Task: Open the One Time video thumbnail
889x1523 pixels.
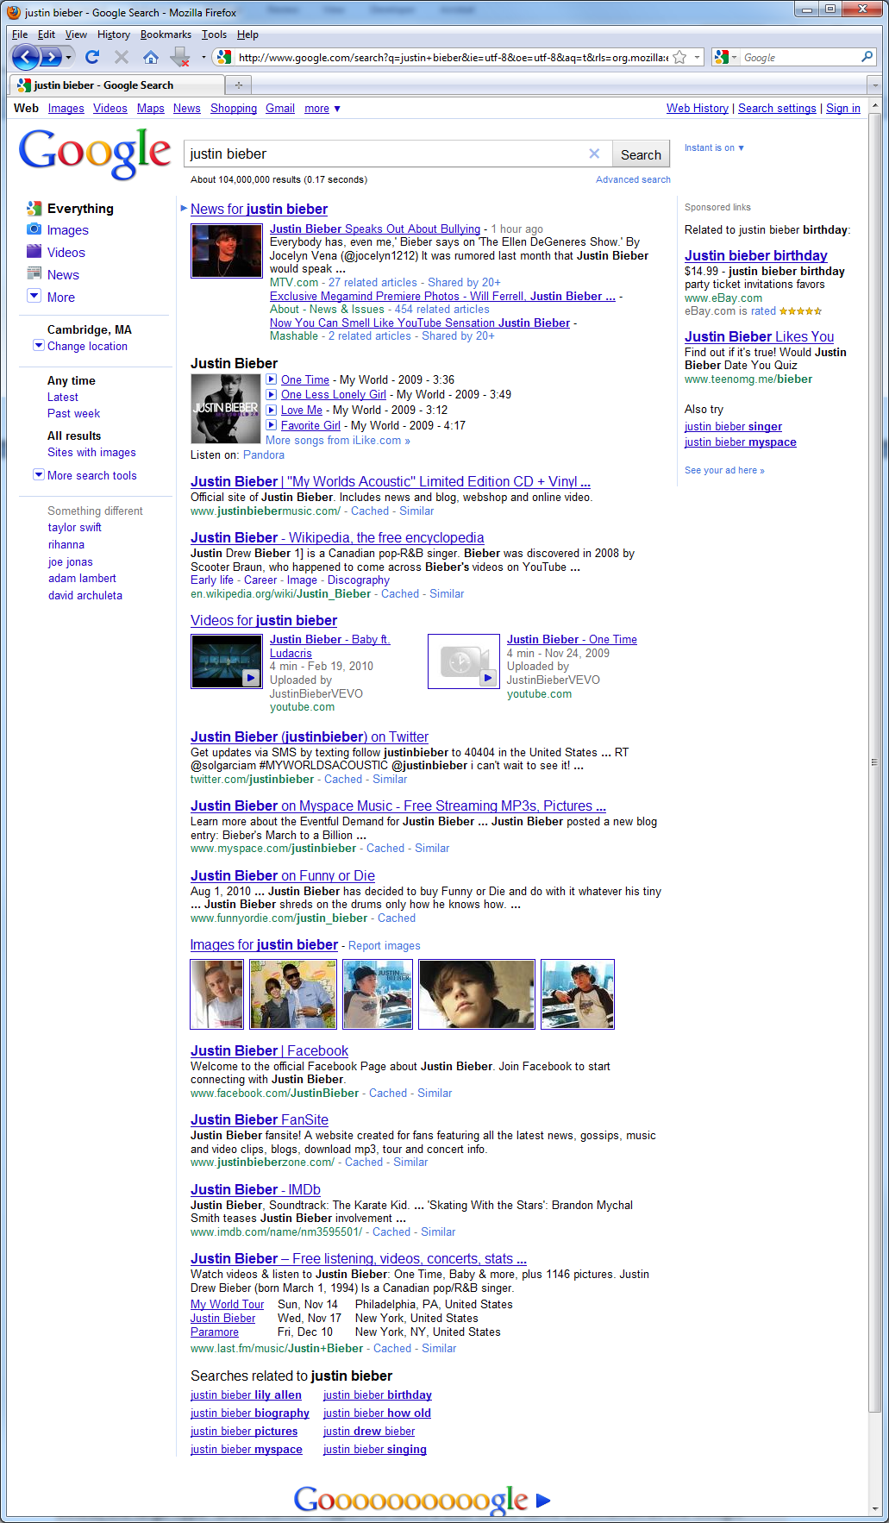Action: click(464, 661)
